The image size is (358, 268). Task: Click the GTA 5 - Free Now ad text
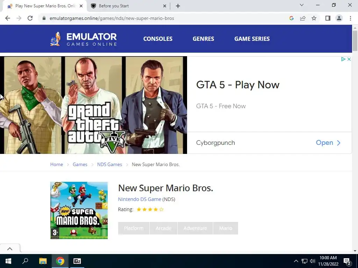coord(221,106)
